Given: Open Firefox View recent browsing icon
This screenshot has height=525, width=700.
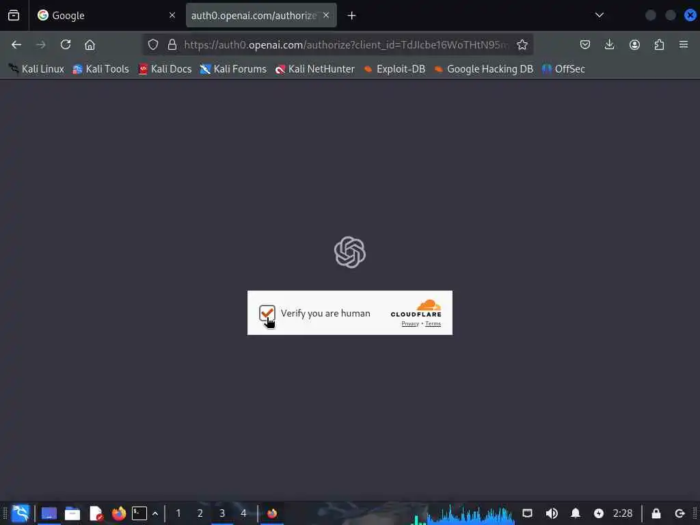Looking at the screenshot, I should [14, 16].
